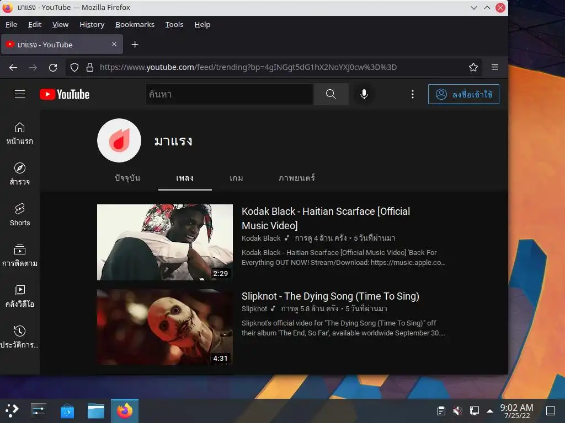Open the History menu
Screen dimensions: 565x423
[x=92, y=24]
